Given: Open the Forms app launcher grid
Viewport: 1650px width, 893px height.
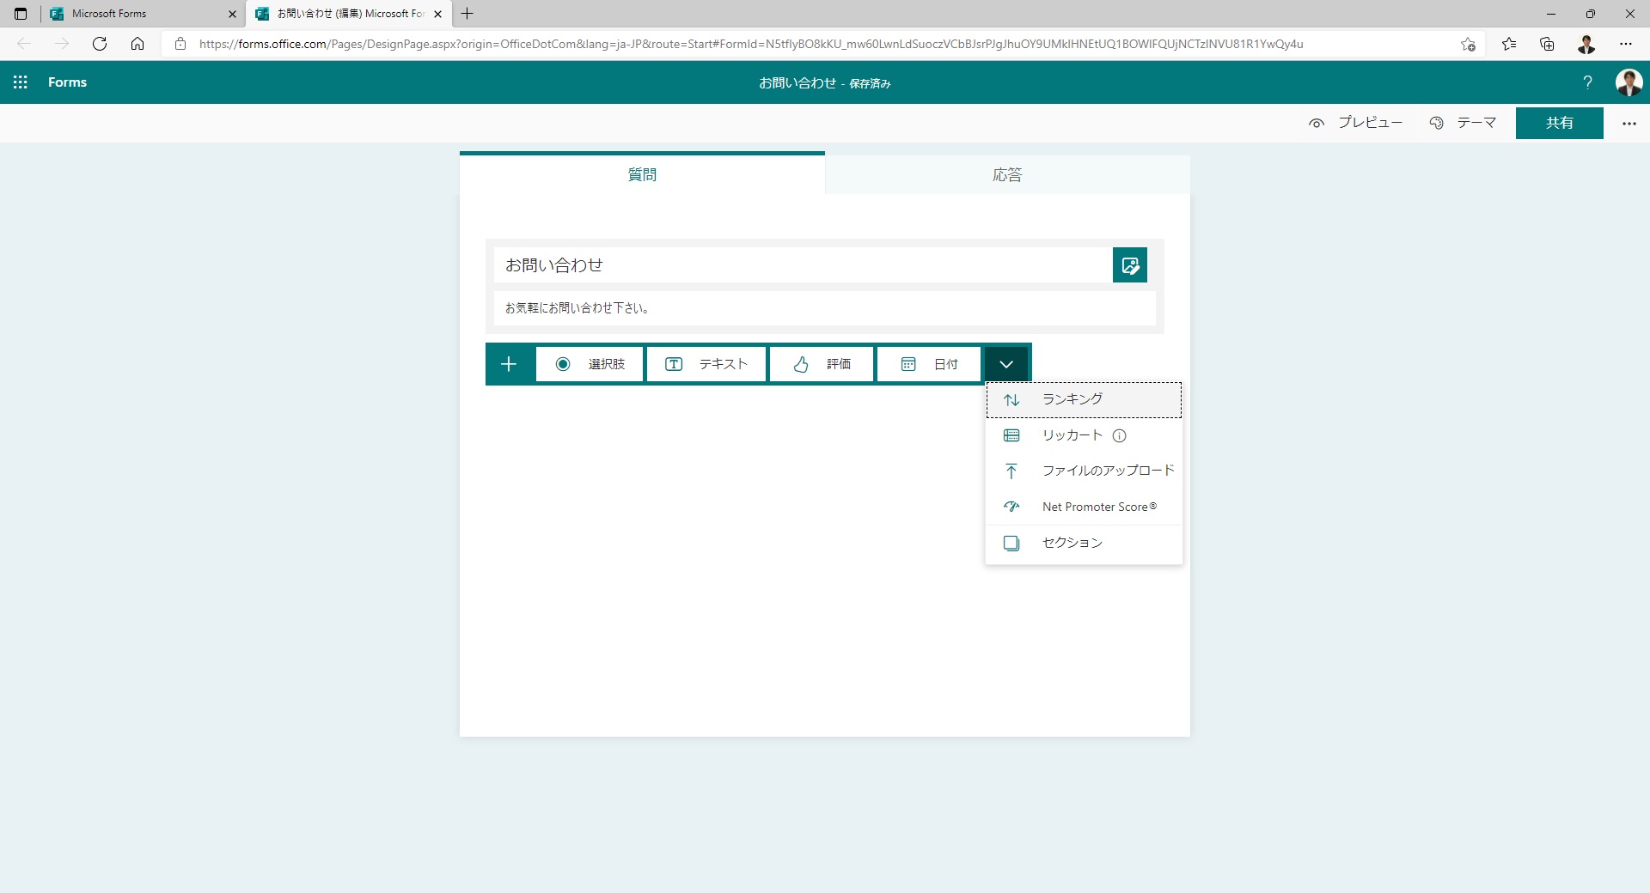Looking at the screenshot, I should click(21, 82).
